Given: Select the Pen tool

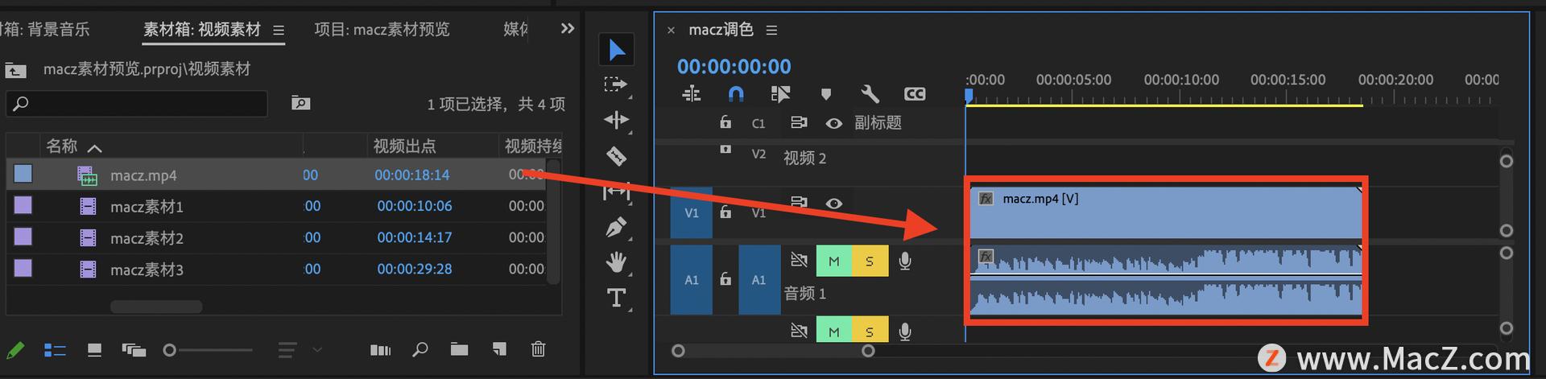Looking at the screenshot, I should click(x=616, y=228).
